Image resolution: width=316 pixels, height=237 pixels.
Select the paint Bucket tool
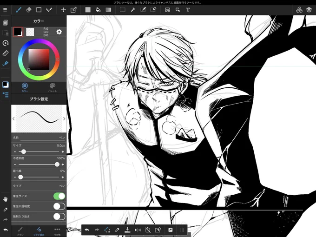(x=98, y=10)
